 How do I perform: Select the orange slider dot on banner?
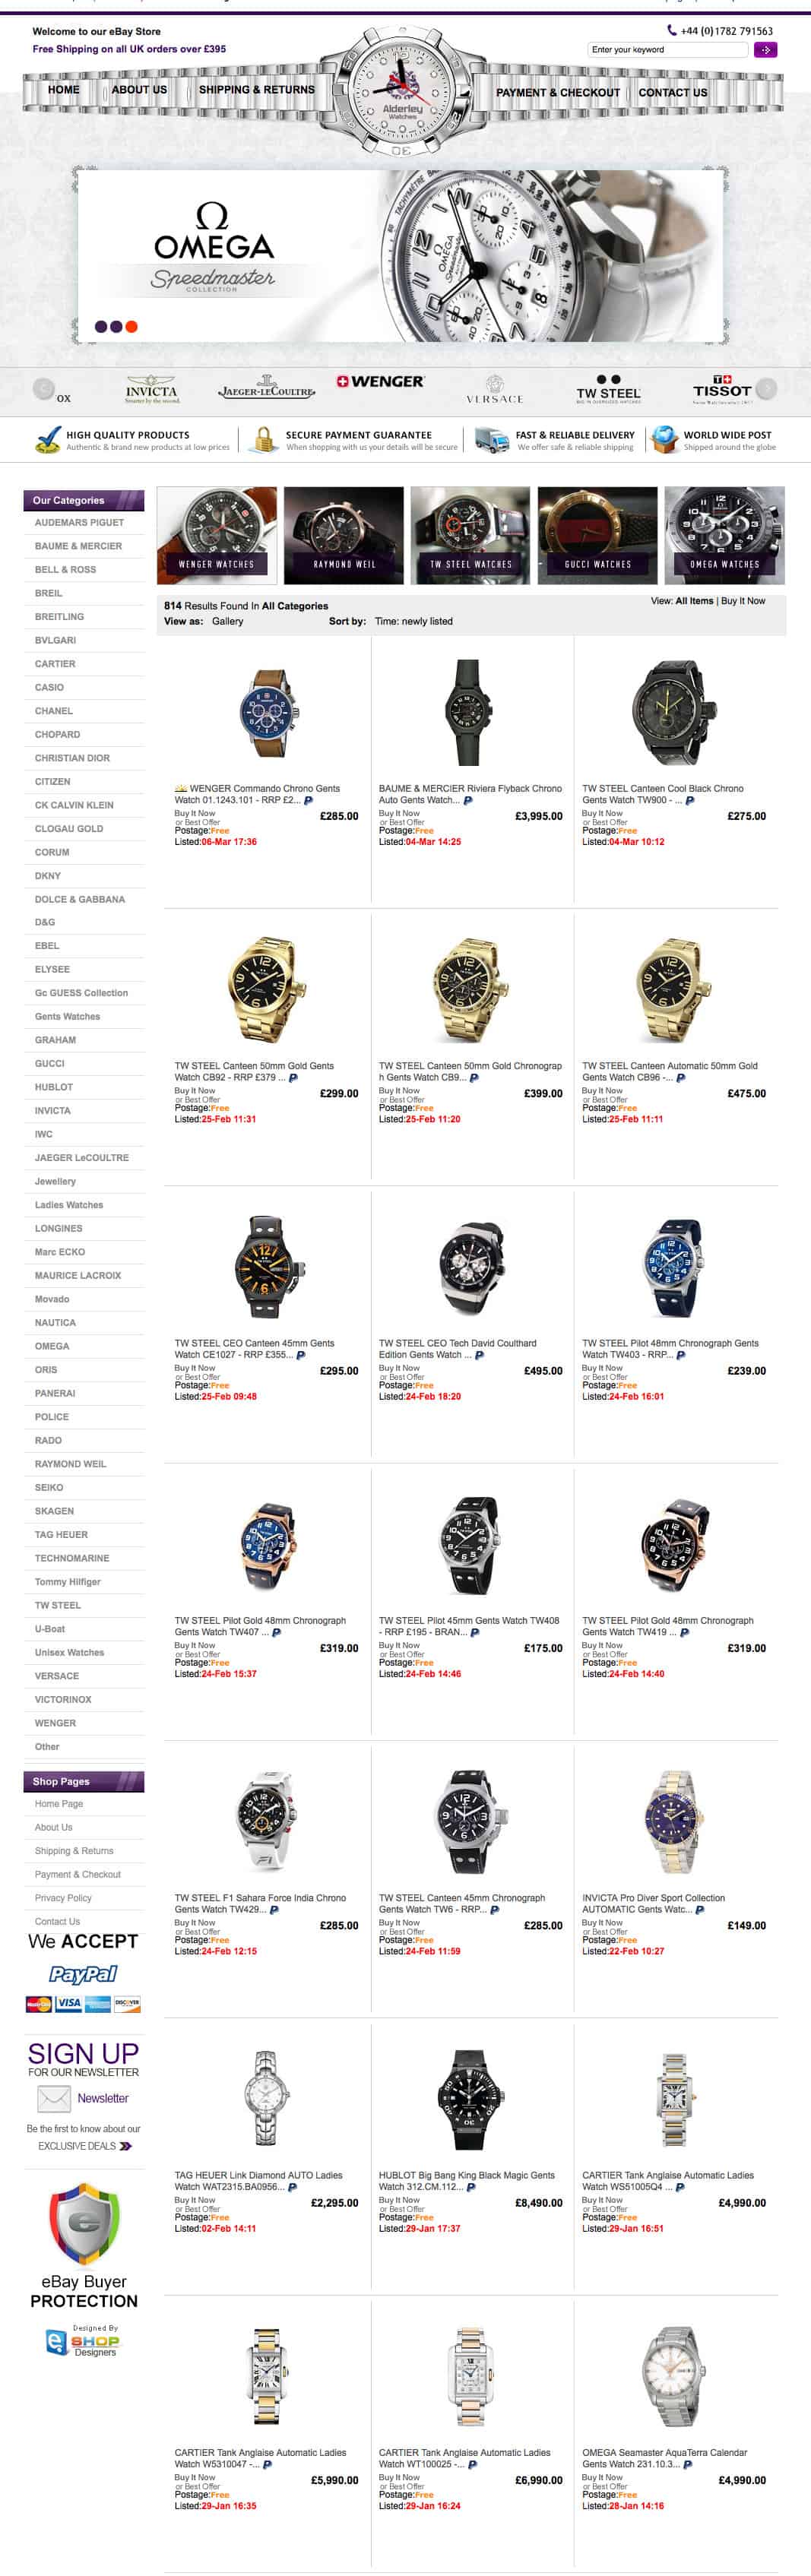click(131, 326)
